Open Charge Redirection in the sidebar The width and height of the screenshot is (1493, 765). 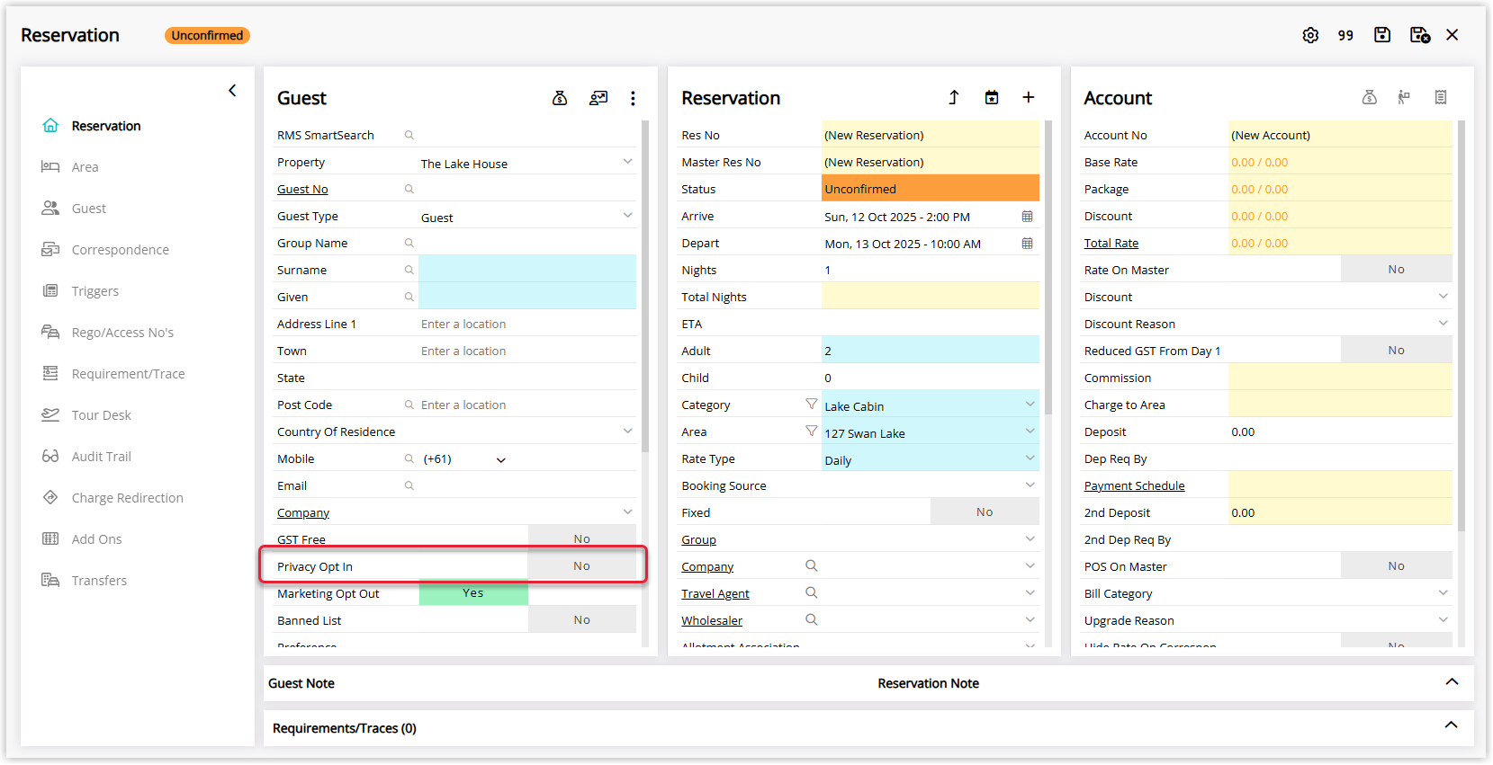(x=128, y=498)
